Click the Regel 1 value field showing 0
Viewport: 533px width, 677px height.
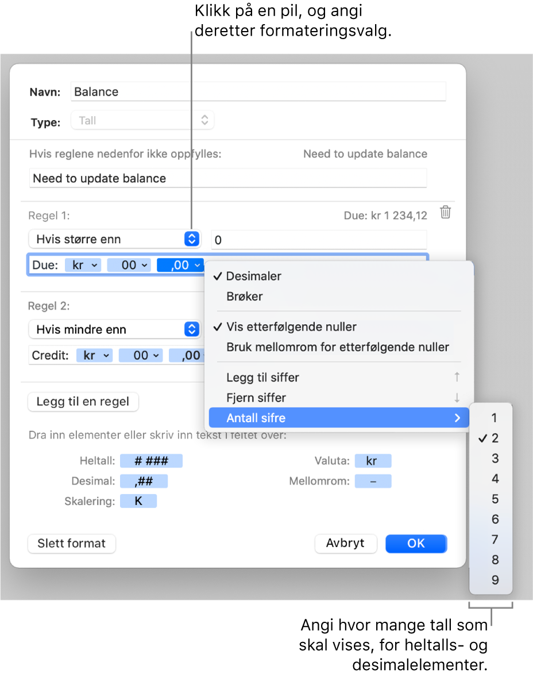(x=319, y=240)
